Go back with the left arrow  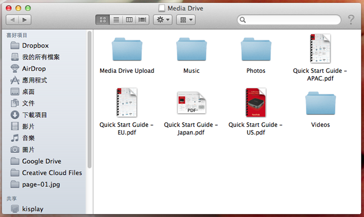coord(12,20)
